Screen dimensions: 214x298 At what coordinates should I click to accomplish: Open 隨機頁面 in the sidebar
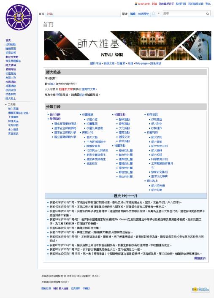[x=11, y=49]
